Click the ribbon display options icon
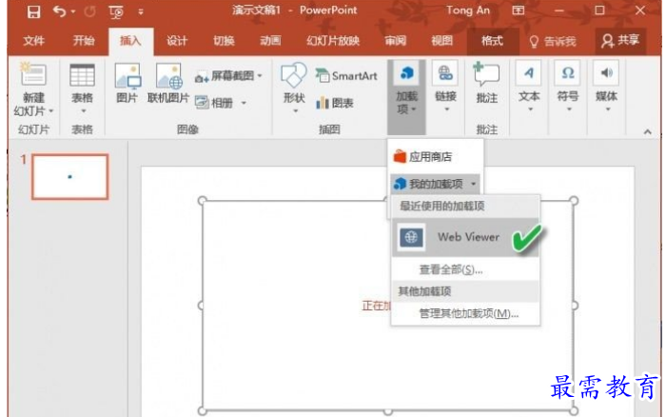 pyautogui.click(x=519, y=10)
